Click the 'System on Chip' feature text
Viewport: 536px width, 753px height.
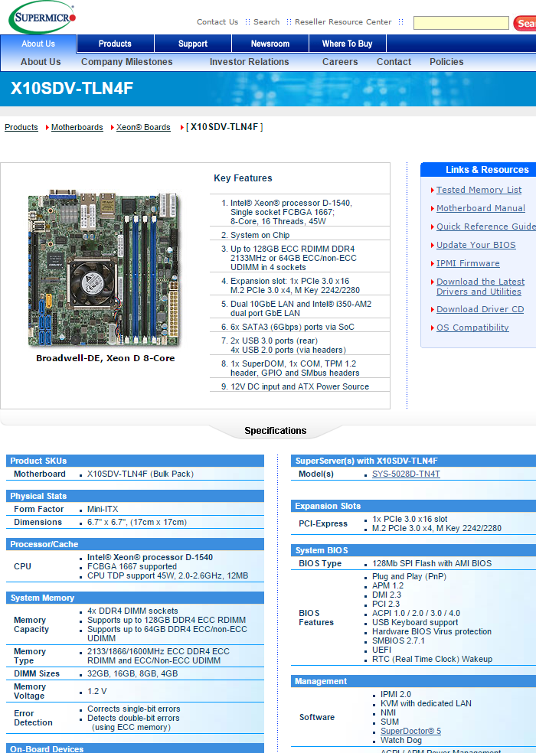[x=260, y=236]
